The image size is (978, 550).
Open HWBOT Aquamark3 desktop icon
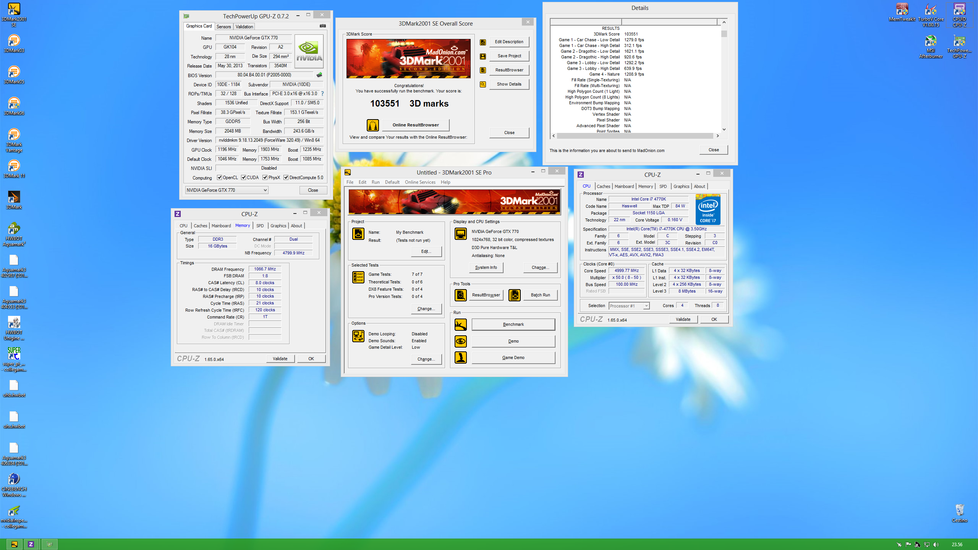tap(14, 234)
